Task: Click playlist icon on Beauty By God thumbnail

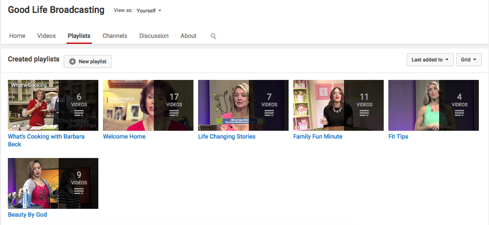Action: coord(79,191)
